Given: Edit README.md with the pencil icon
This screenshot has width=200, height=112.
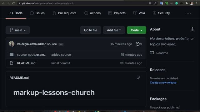Looking at the screenshot, I should (138, 77).
